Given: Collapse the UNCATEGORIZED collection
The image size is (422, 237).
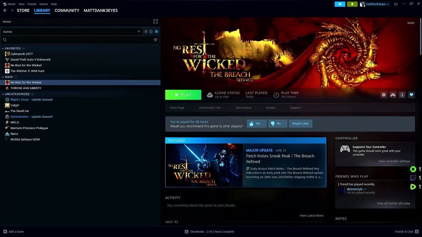Looking at the screenshot, I should pos(3,94).
